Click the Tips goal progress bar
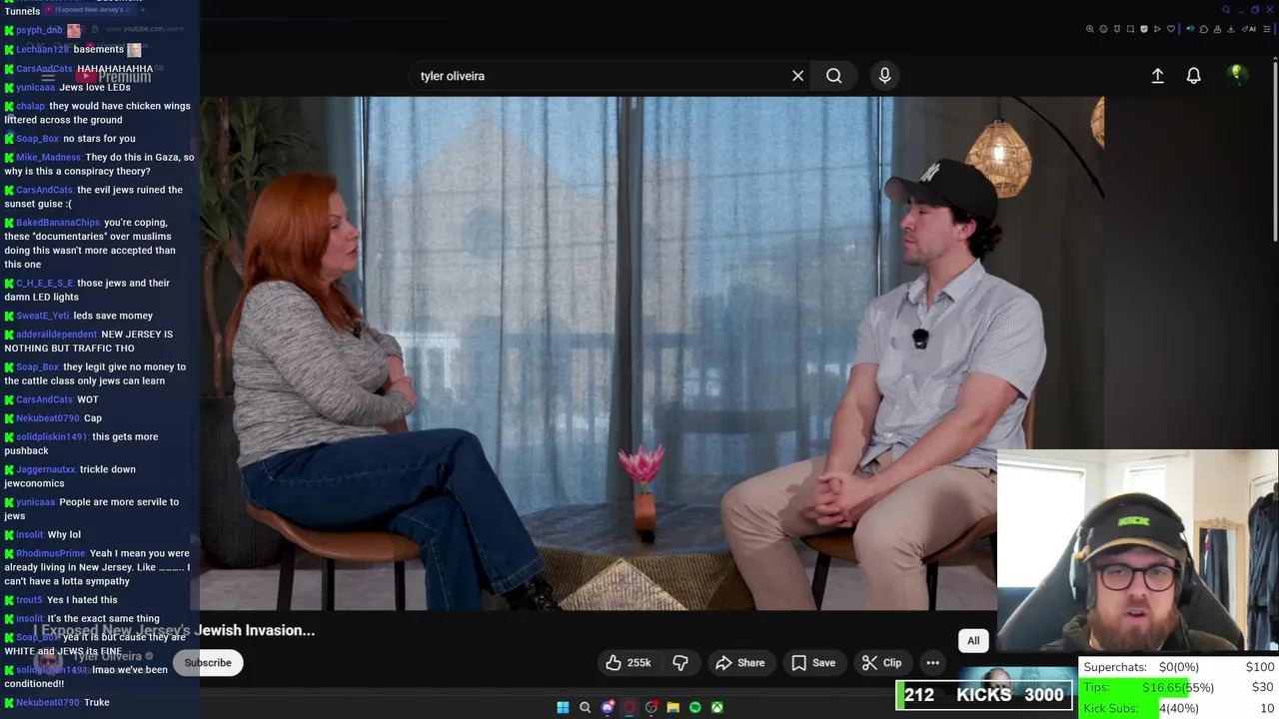1279x719 pixels. click(1179, 687)
